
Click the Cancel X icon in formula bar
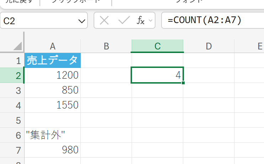click(104, 20)
